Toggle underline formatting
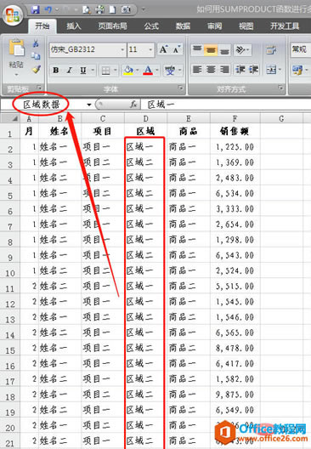Screen dimensions: 311x449 (x=83, y=70)
